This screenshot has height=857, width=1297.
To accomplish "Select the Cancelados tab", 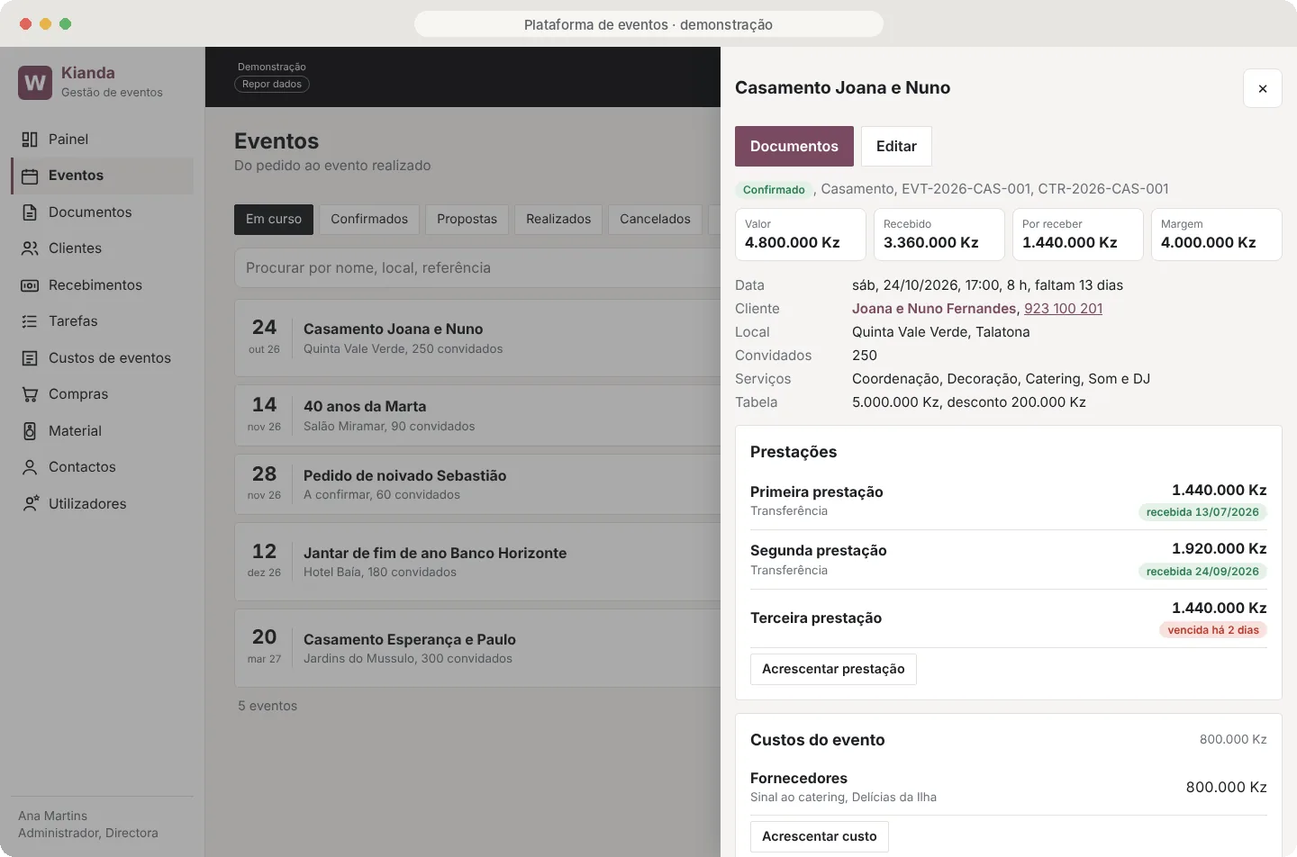I will pyautogui.click(x=655, y=220).
